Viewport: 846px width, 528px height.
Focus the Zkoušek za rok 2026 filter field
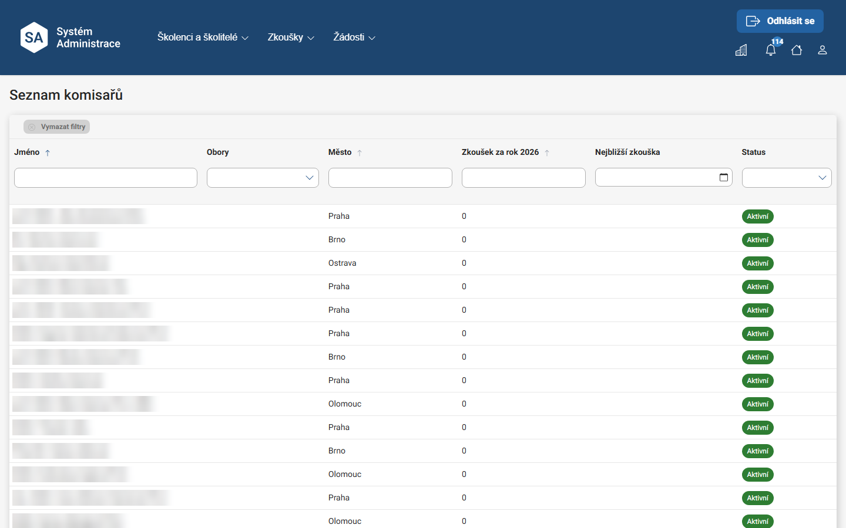pyautogui.click(x=523, y=178)
